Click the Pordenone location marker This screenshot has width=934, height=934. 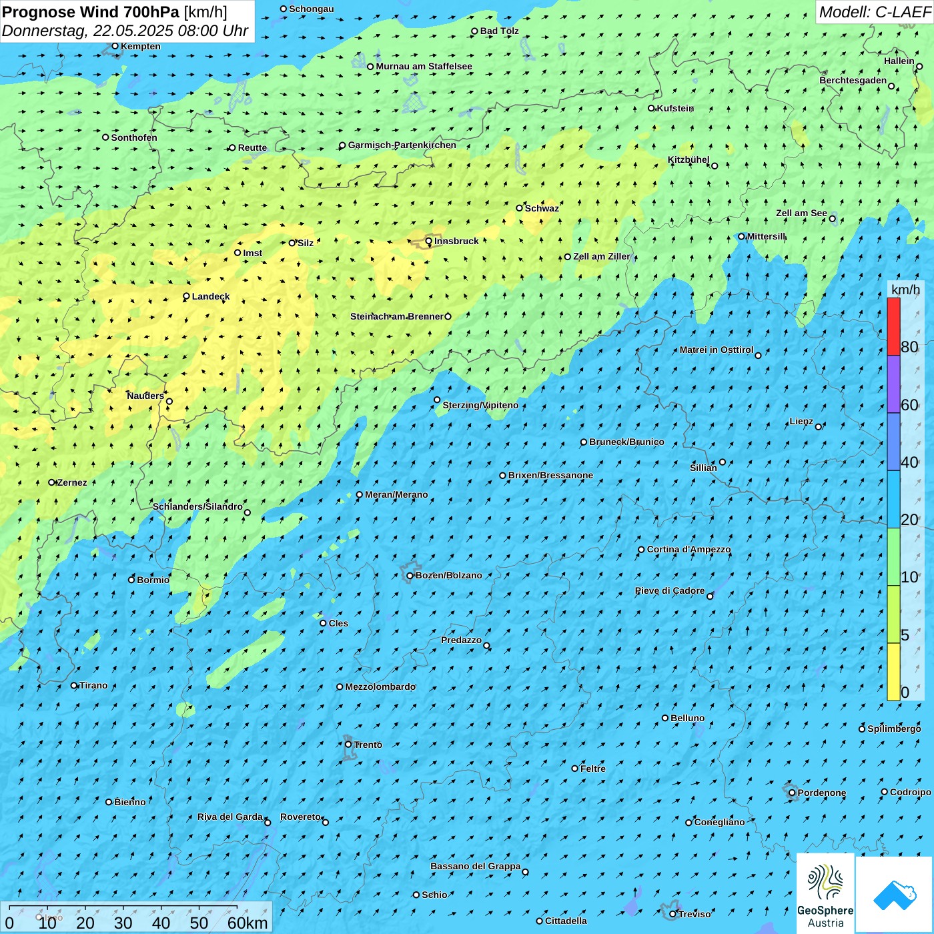coord(793,793)
